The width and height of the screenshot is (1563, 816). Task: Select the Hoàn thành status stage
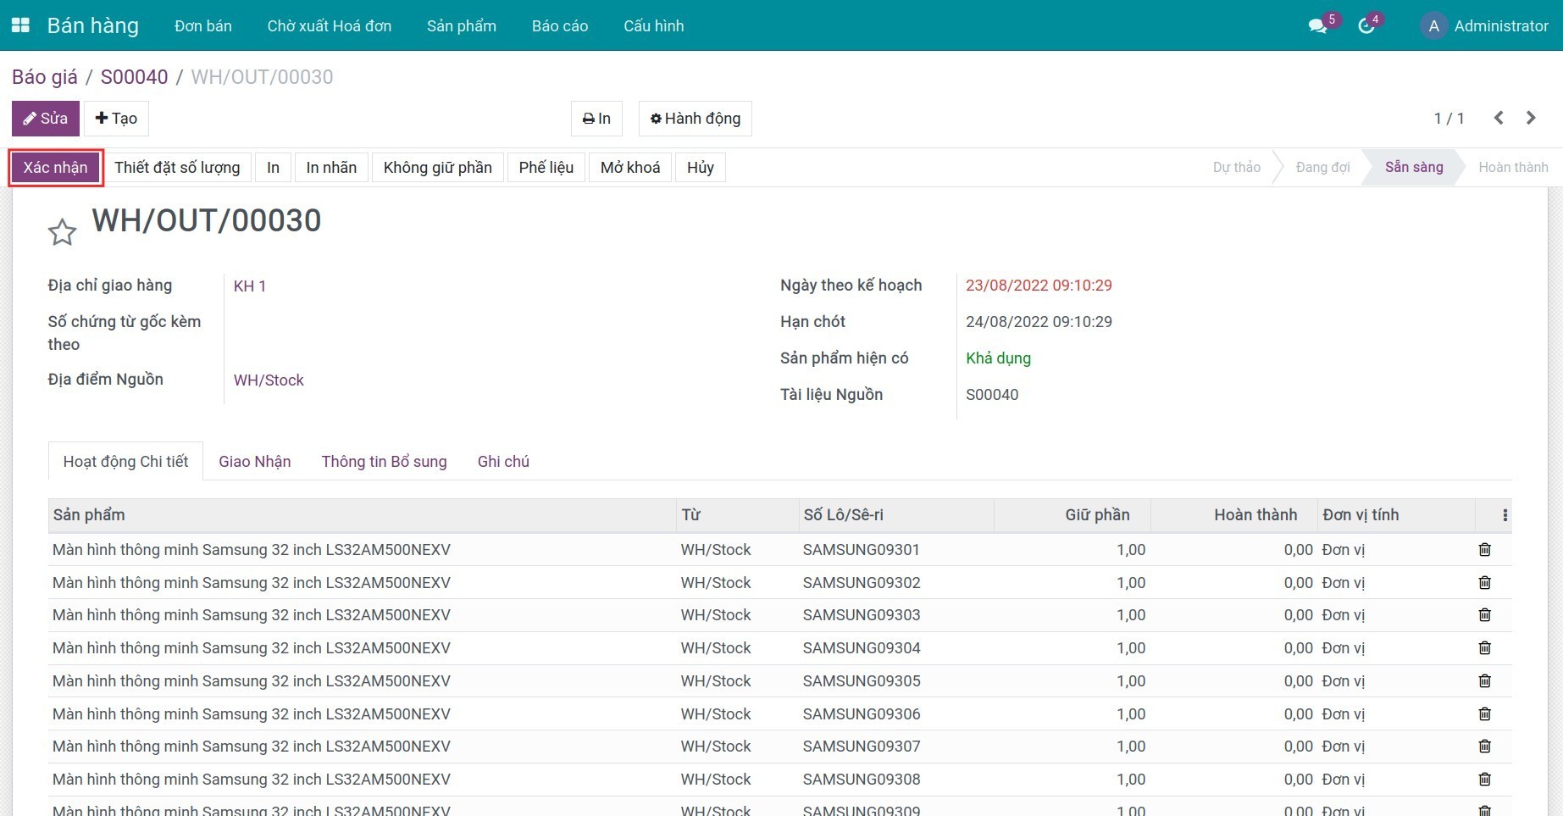pyautogui.click(x=1513, y=168)
